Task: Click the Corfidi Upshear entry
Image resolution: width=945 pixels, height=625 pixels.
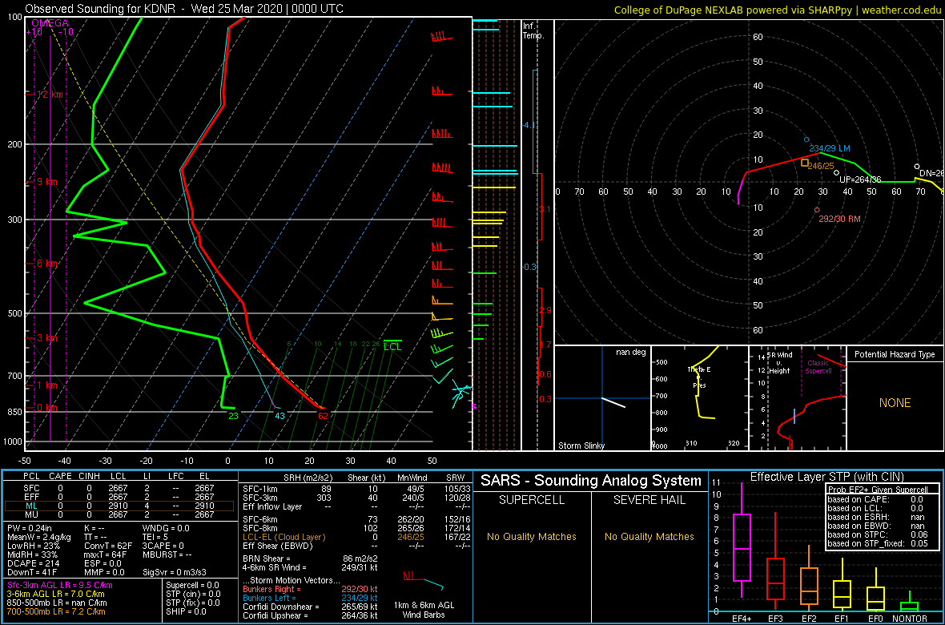Action: pyautogui.click(x=311, y=615)
